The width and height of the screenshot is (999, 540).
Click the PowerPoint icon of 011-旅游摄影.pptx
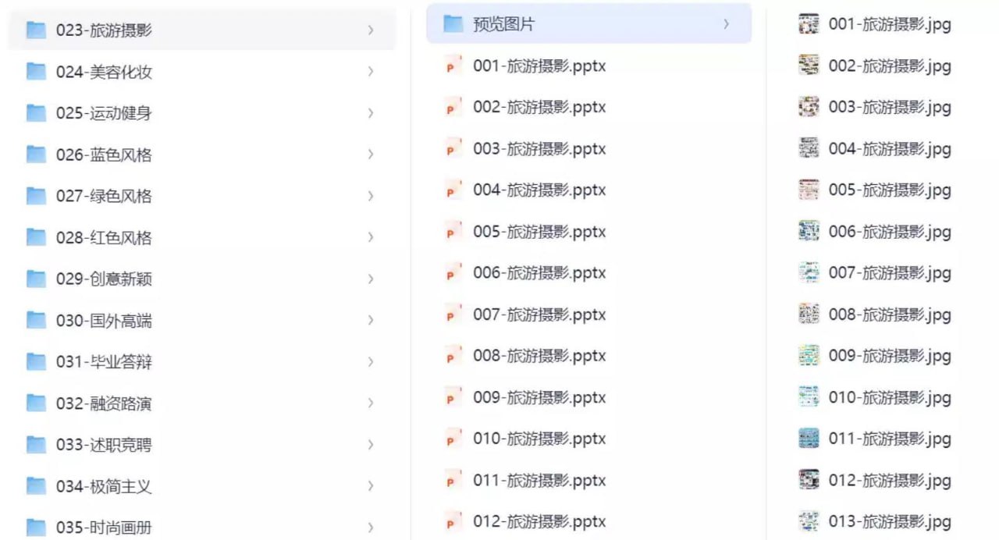tap(453, 481)
